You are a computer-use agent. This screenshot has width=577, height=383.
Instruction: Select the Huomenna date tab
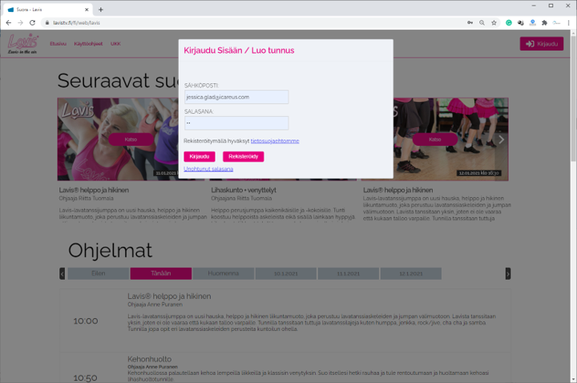(224, 273)
